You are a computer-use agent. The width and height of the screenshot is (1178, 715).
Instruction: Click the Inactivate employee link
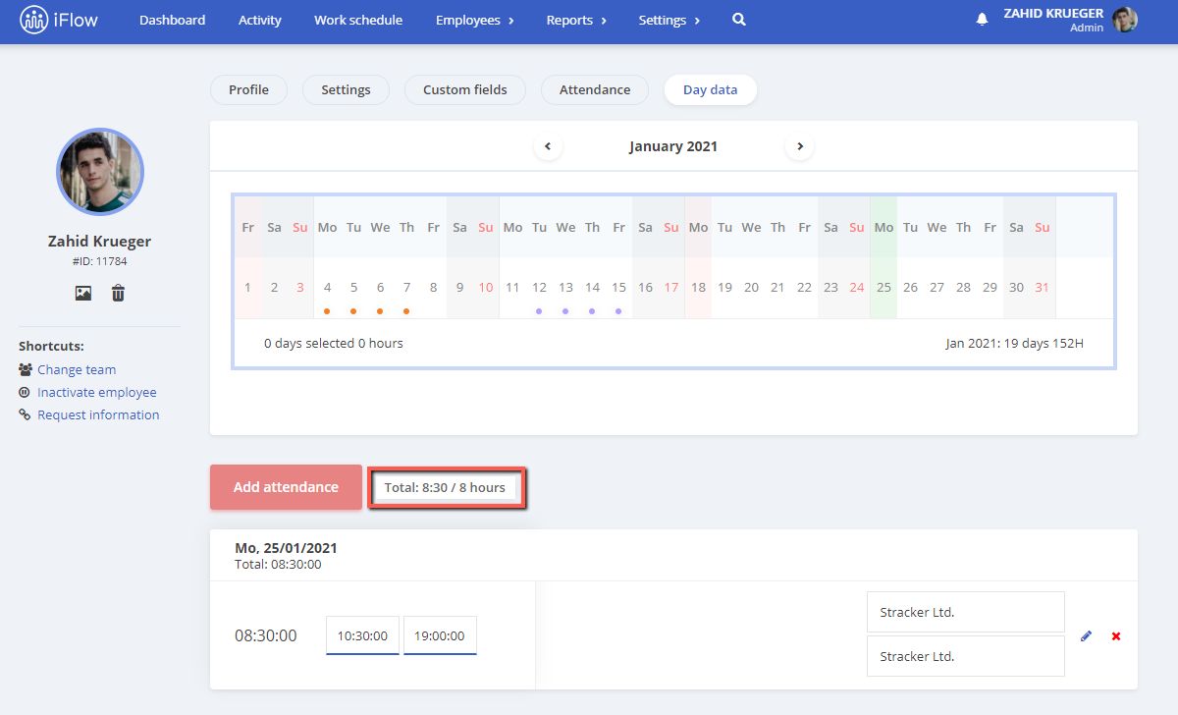coord(97,392)
